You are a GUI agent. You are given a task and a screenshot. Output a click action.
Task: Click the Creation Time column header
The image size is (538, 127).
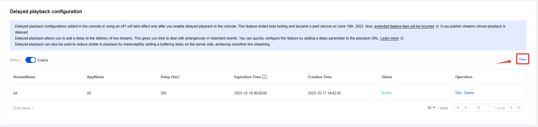tap(320, 77)
